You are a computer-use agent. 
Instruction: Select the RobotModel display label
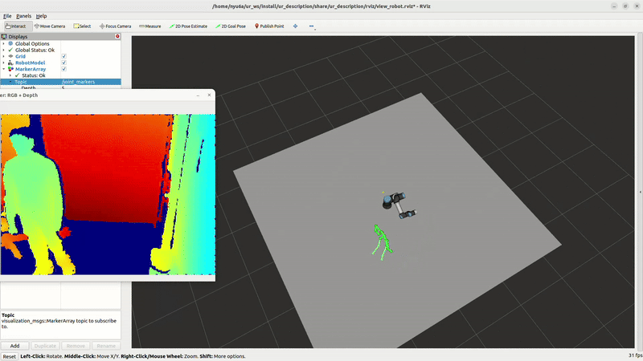(x=31, y=63)
